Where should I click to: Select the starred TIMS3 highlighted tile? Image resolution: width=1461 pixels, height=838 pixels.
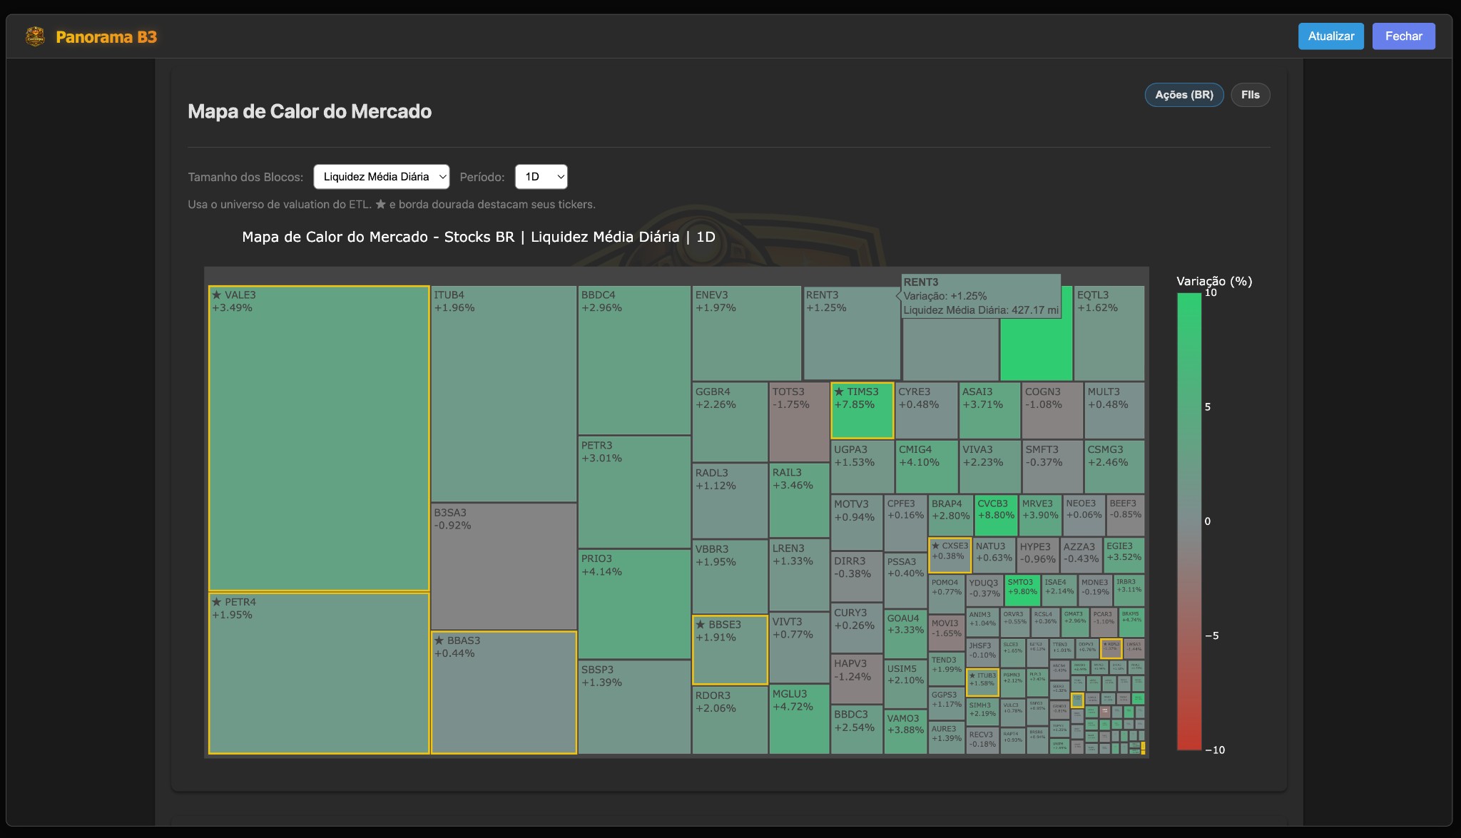(x=862, y=410)
